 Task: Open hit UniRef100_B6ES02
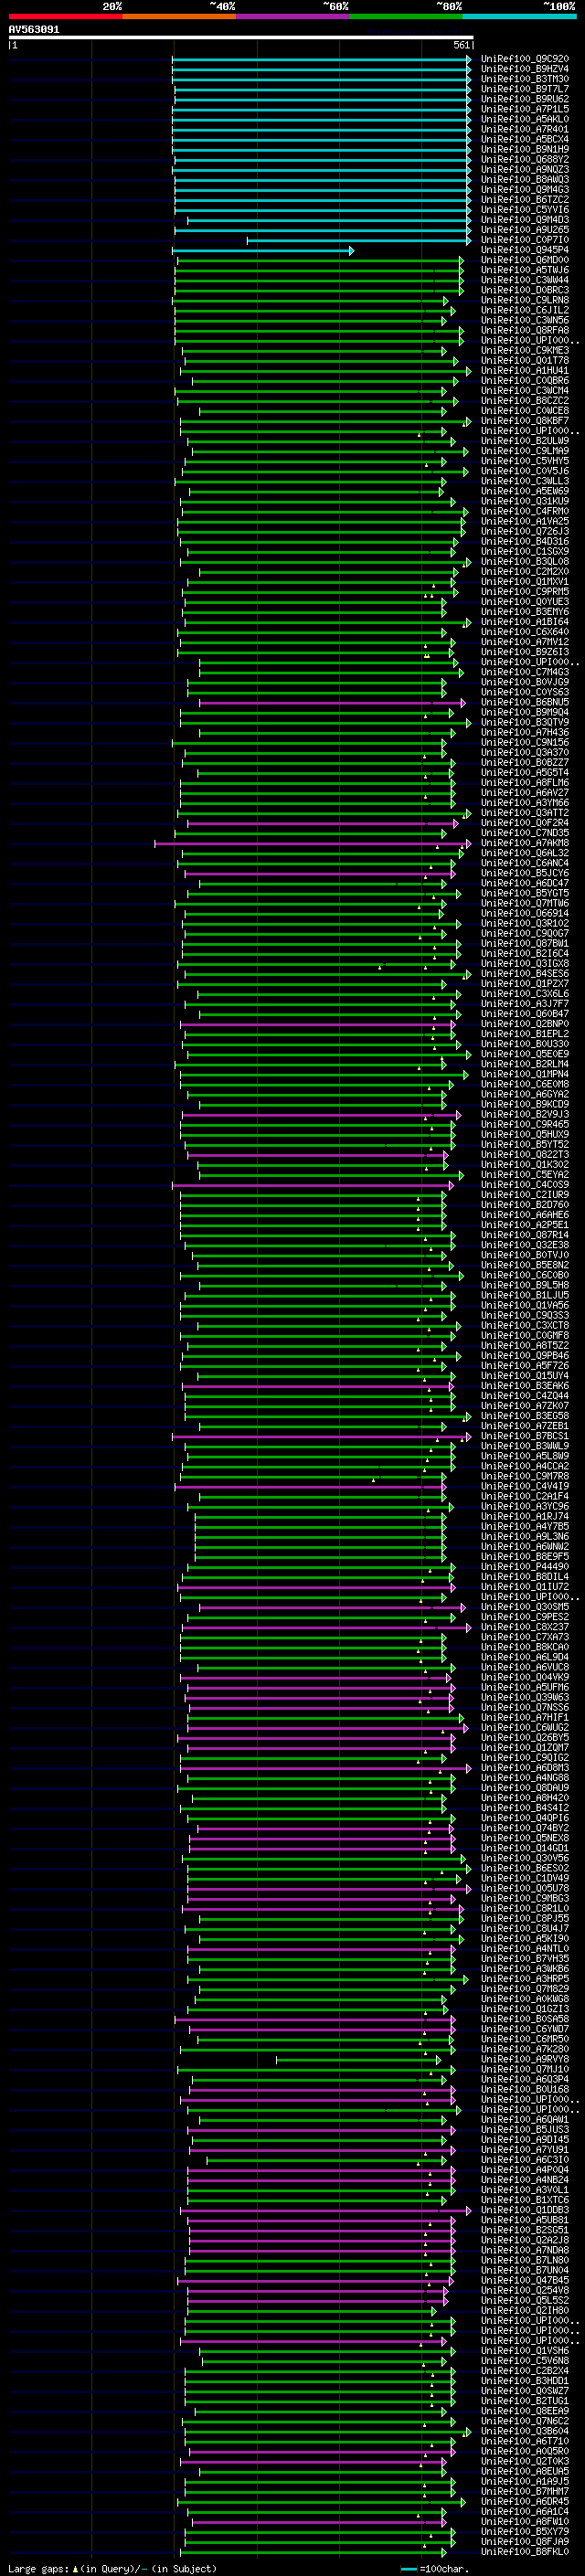[x=525, y=1868]
